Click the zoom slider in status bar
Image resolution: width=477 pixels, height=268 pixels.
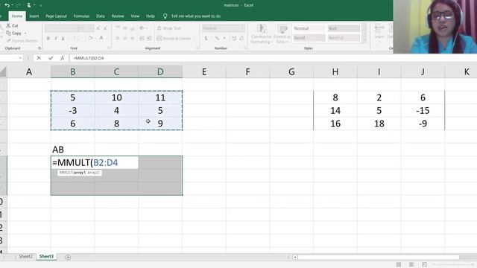pyautogui.click(x=453, y=265)
